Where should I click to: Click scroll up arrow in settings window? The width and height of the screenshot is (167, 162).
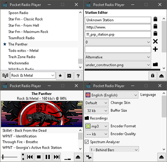164,93
